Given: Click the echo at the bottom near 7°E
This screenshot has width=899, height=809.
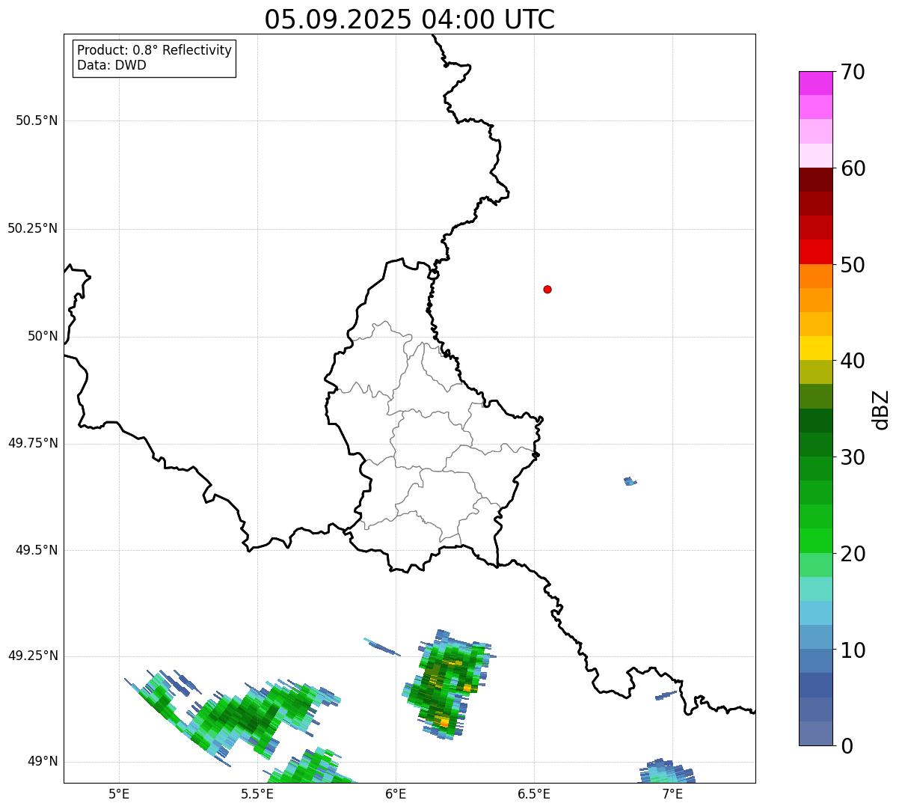Looking at the screenshot, I should tap(667, 772).
